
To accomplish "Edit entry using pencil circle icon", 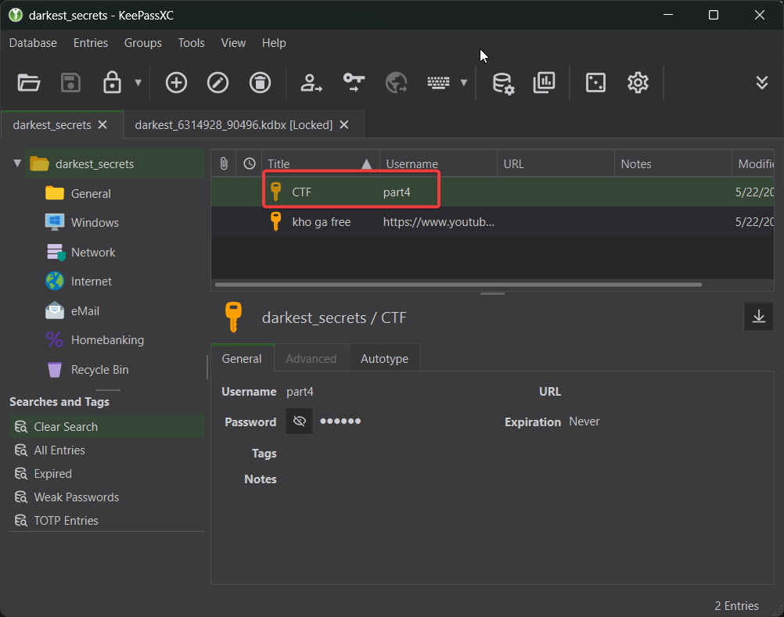I will pos(218,82).
